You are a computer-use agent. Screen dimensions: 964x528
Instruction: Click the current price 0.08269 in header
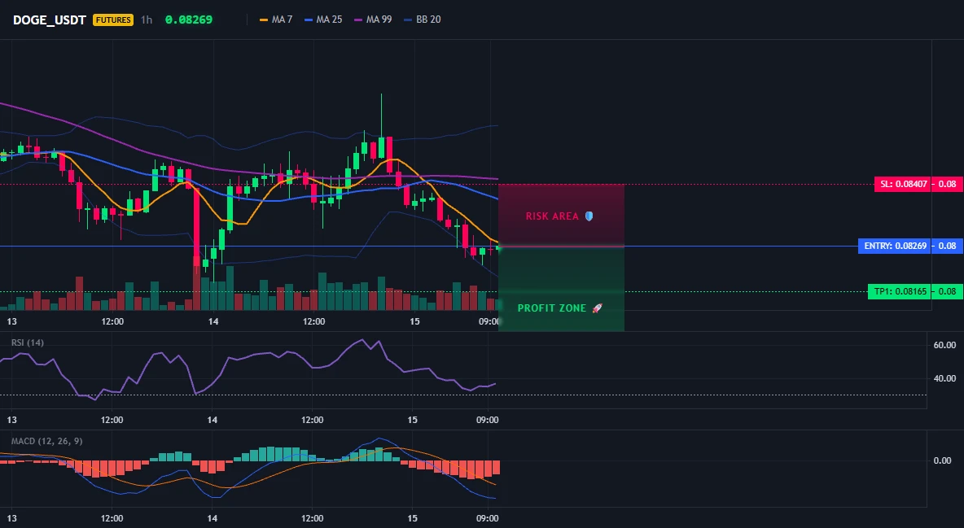coord(189,20)
